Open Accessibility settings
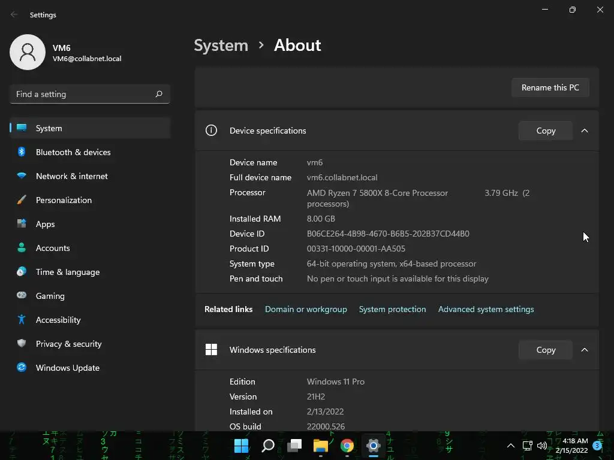Image resolution: width=614 pixels, height=460 pixels. (x=90, y=320)
